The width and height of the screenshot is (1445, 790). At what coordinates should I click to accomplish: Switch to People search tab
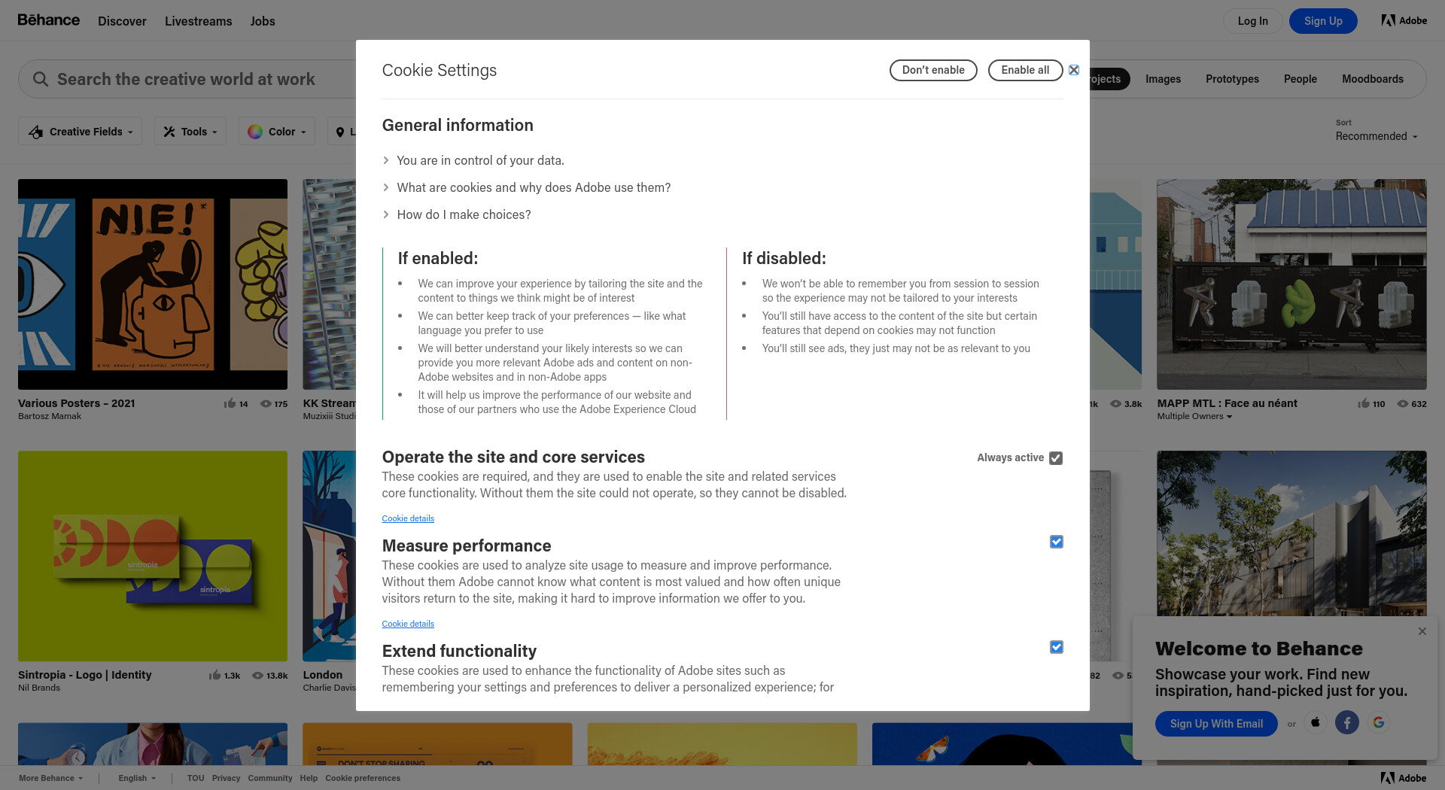(x=1300, y=79)
